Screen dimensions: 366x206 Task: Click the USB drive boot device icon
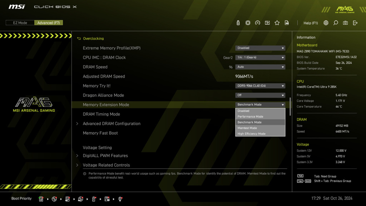point(93,199)
